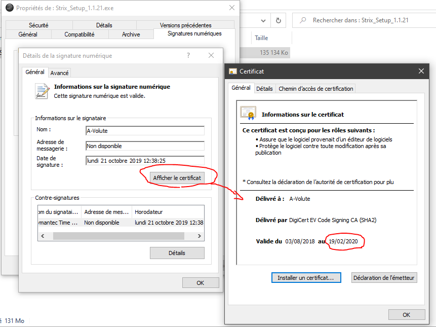This screenshot has width=436, height=327.
Task: Click the Afficher le certificat button
Action: 177,178
